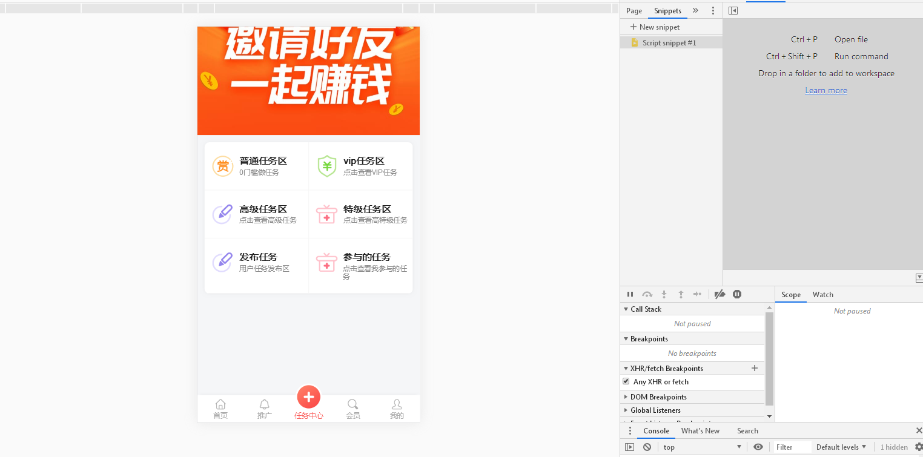Show the console sidebar
The height and width of the screenshot is (457, 923).
pyautogui.click(x=629, y=447)
